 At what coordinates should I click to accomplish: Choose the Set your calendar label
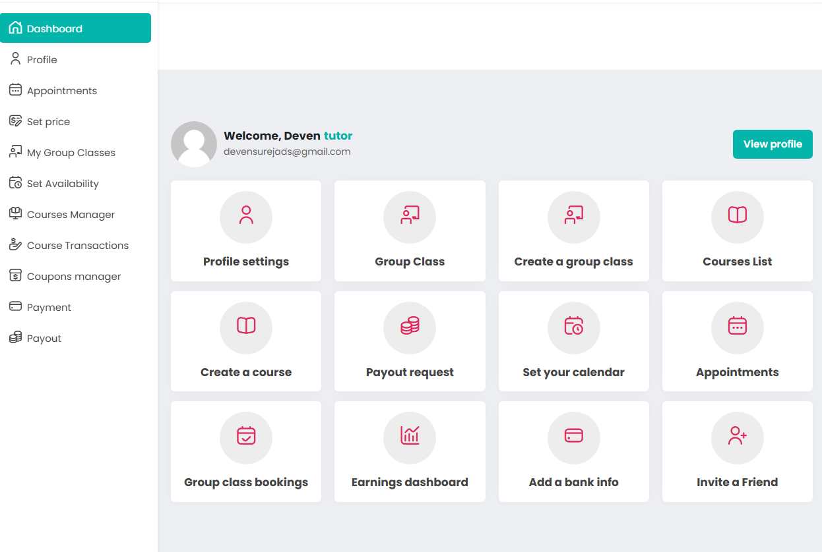tap(574, 372)
